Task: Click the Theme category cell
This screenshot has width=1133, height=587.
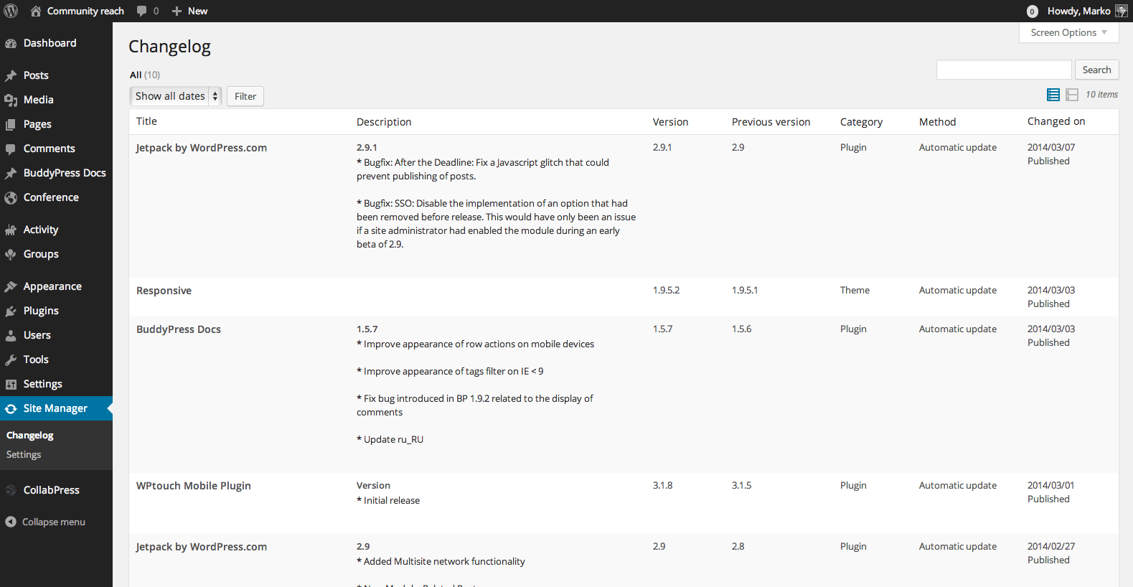Action: point(855,290)
